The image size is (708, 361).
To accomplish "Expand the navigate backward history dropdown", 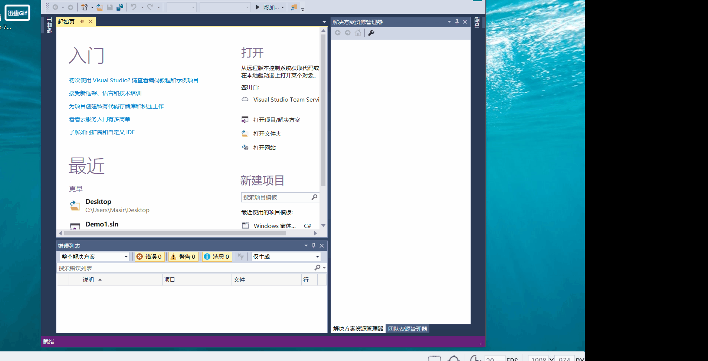I will 63,7.
